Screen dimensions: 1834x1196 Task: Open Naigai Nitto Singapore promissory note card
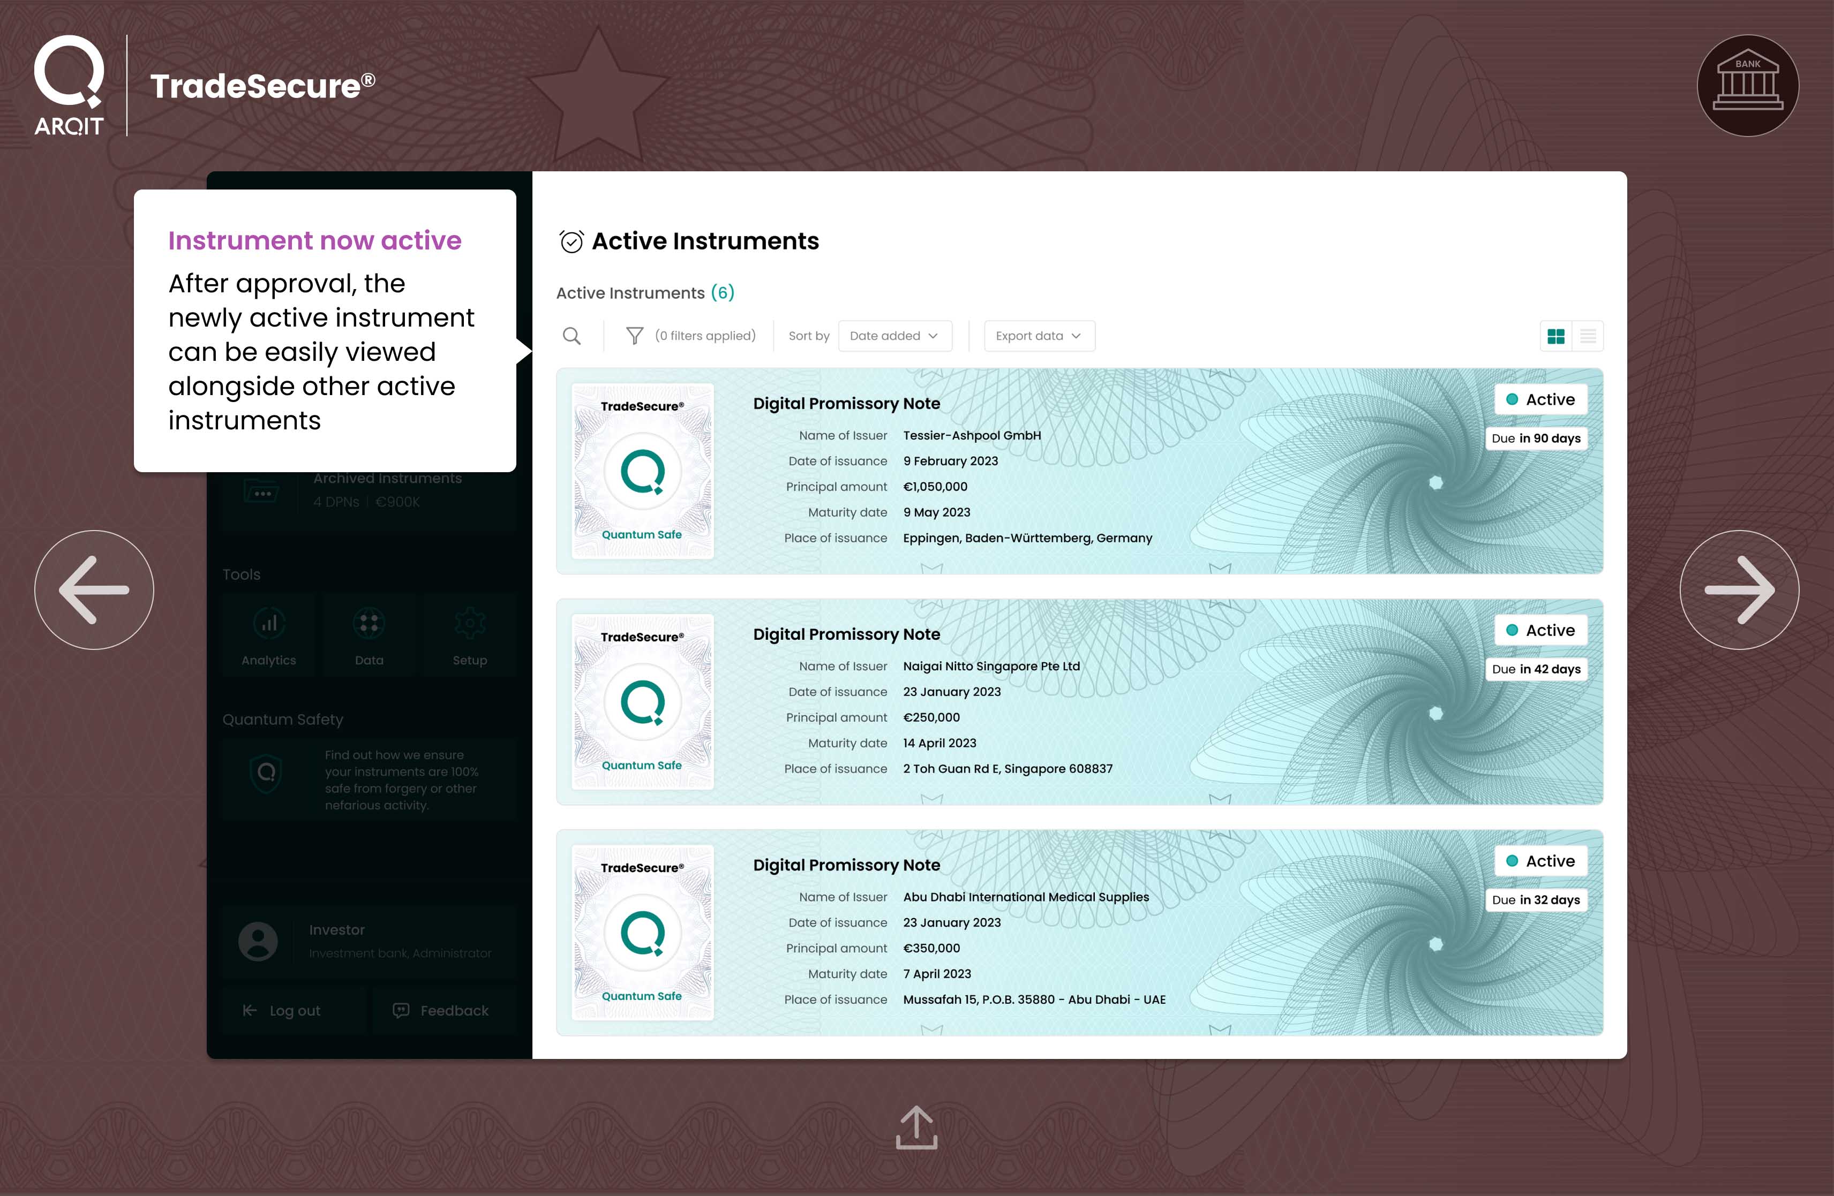coord(1080,701)
